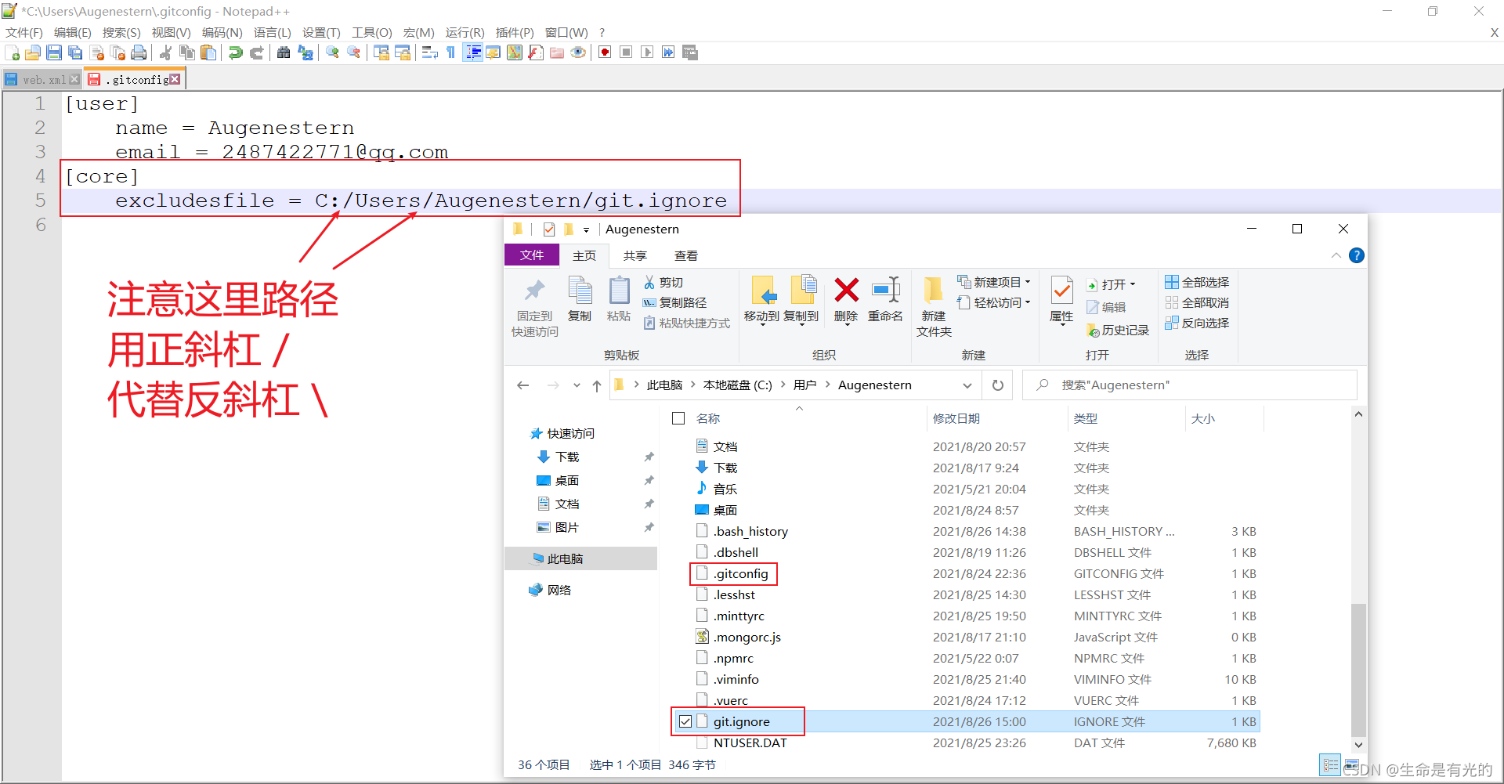Image resolution: width=1504 pixels, height=784 pixels.
Task: Open the 插件(P) menu in Notepad++
Action: [x=515, y=32]
